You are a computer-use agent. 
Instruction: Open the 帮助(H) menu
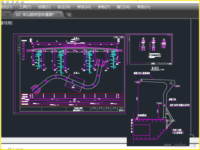click(x=143, y=7)
